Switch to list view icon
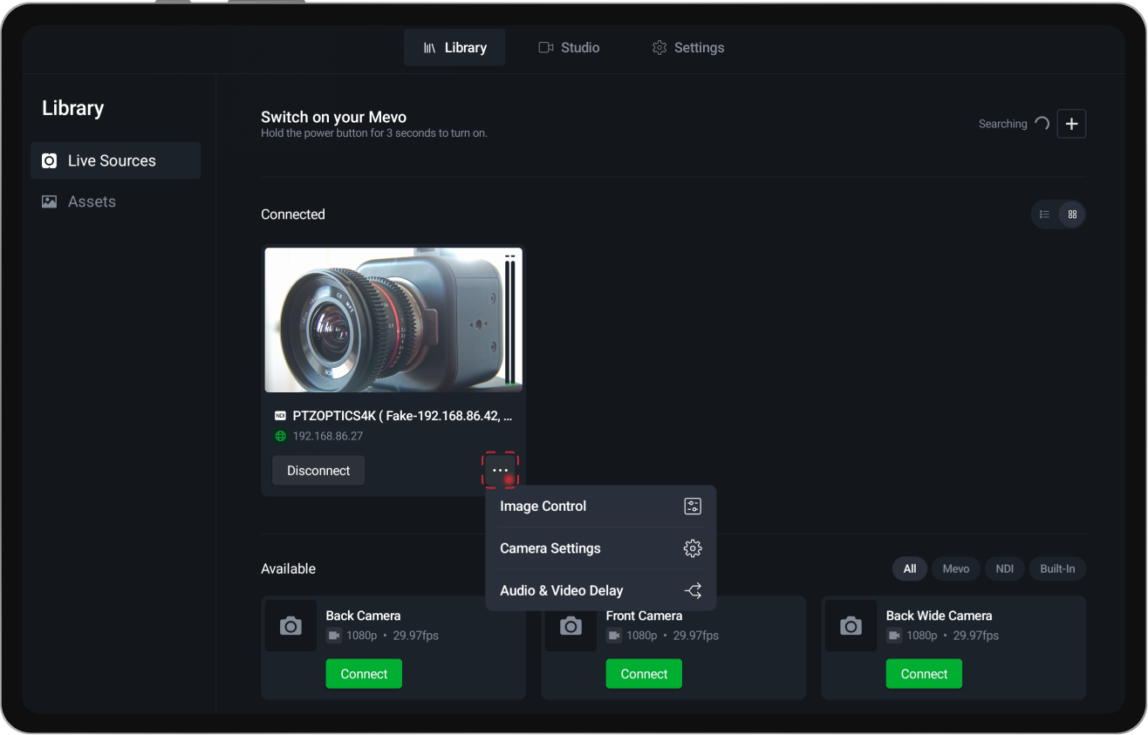1148x735 pixels. tap(1044, 214)
